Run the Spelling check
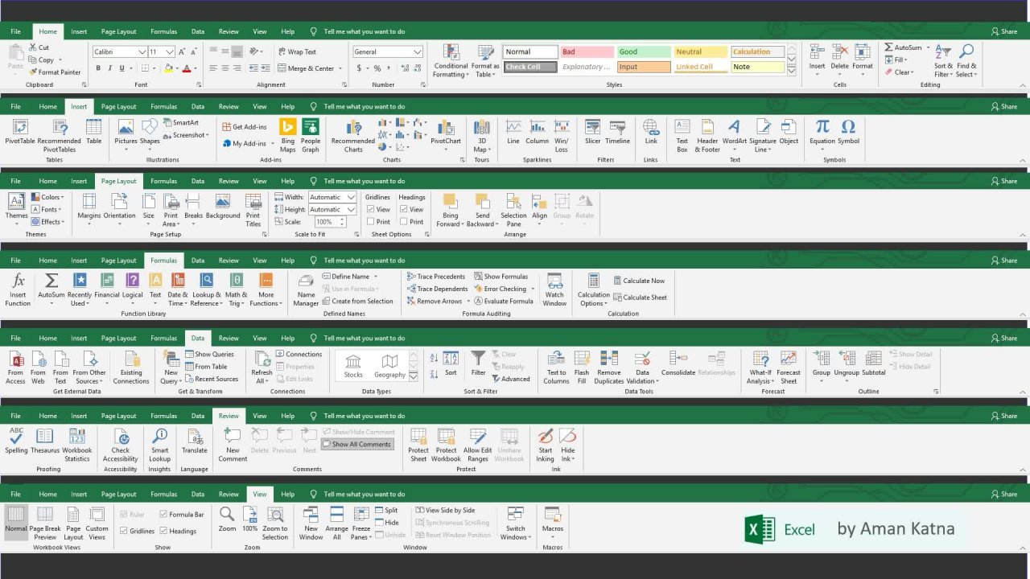The image size is (1030, 579). [x=16, y=441]
